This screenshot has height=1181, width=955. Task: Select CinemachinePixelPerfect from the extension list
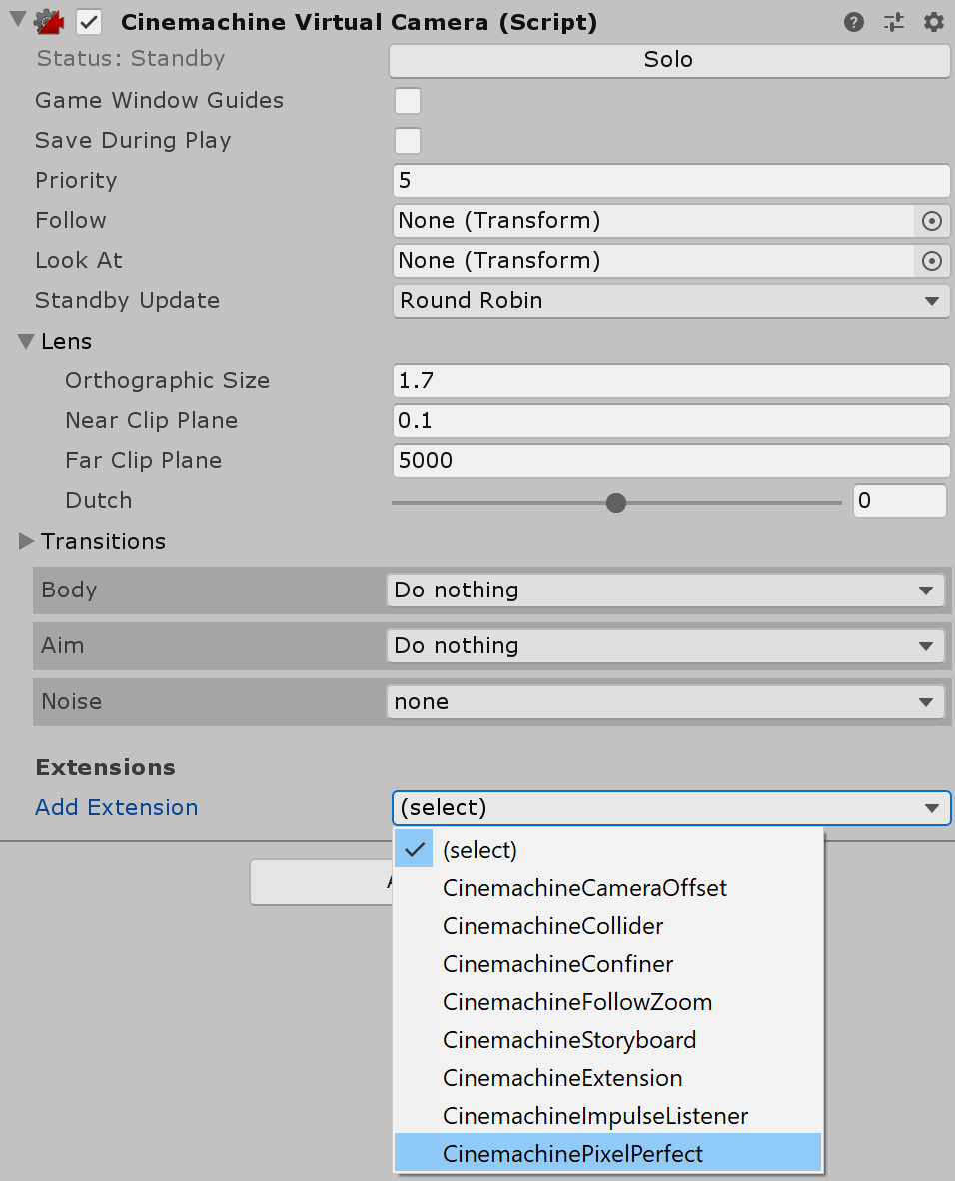tap(573, 1154)
